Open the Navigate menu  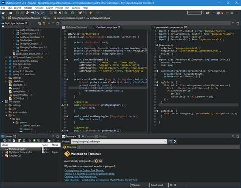tap(39, 8)
